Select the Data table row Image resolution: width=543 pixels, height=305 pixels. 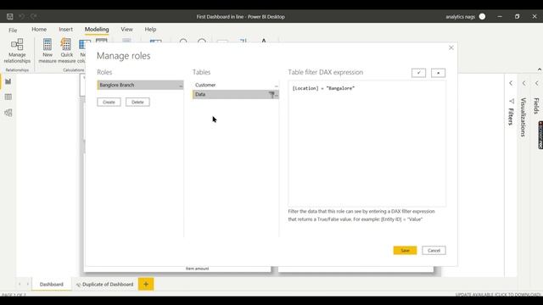point(236,94)
